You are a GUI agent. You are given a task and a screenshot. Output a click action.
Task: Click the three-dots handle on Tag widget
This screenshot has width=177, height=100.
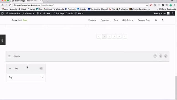pyautogui.click(x=10, y=69)
